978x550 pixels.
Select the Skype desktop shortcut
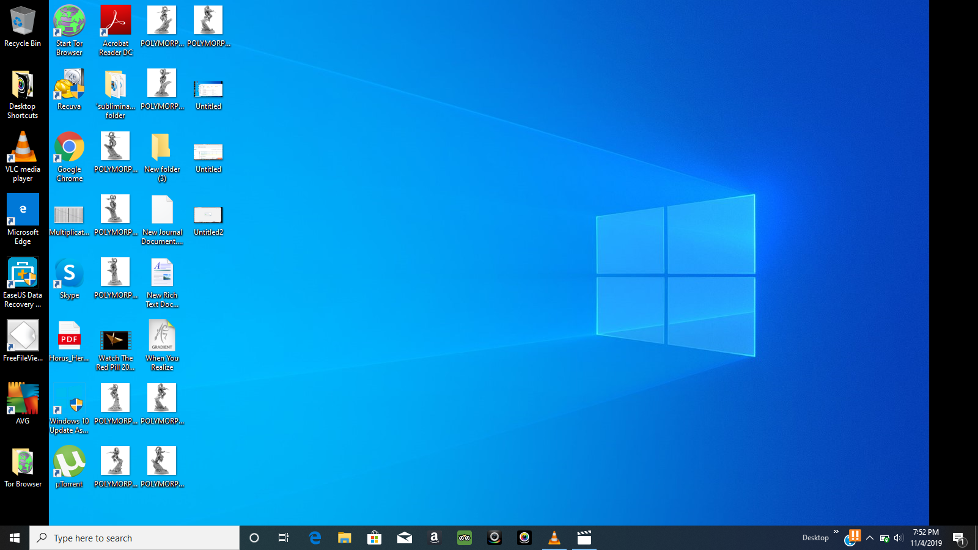69,278
